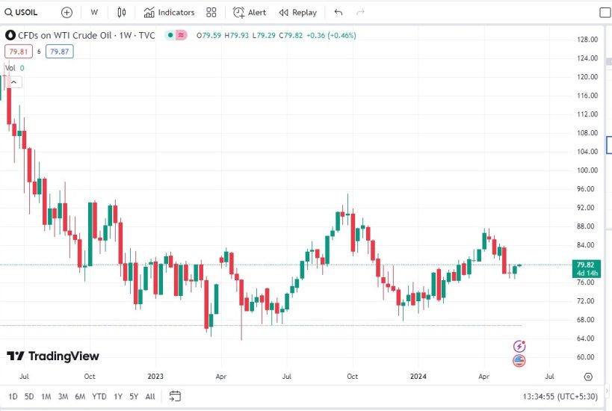Open the W timeframe interval dropdown

pos(93,12)
